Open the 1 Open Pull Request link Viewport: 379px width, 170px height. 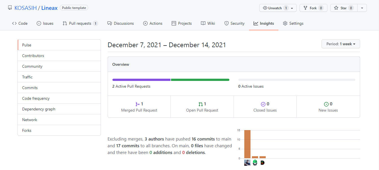(202, 107)
